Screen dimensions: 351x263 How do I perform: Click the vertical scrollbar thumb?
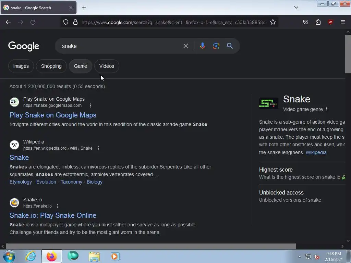[348, 54]
